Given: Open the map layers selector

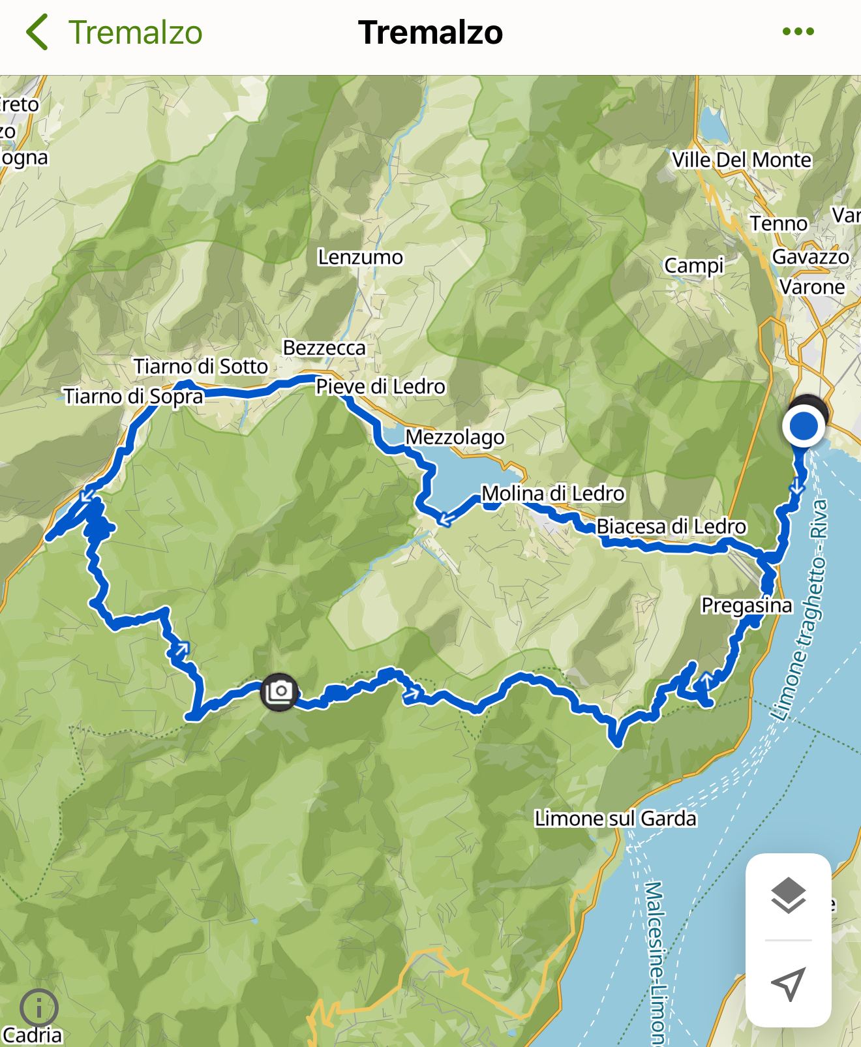Looking at the screenshot, I should 789,896.
